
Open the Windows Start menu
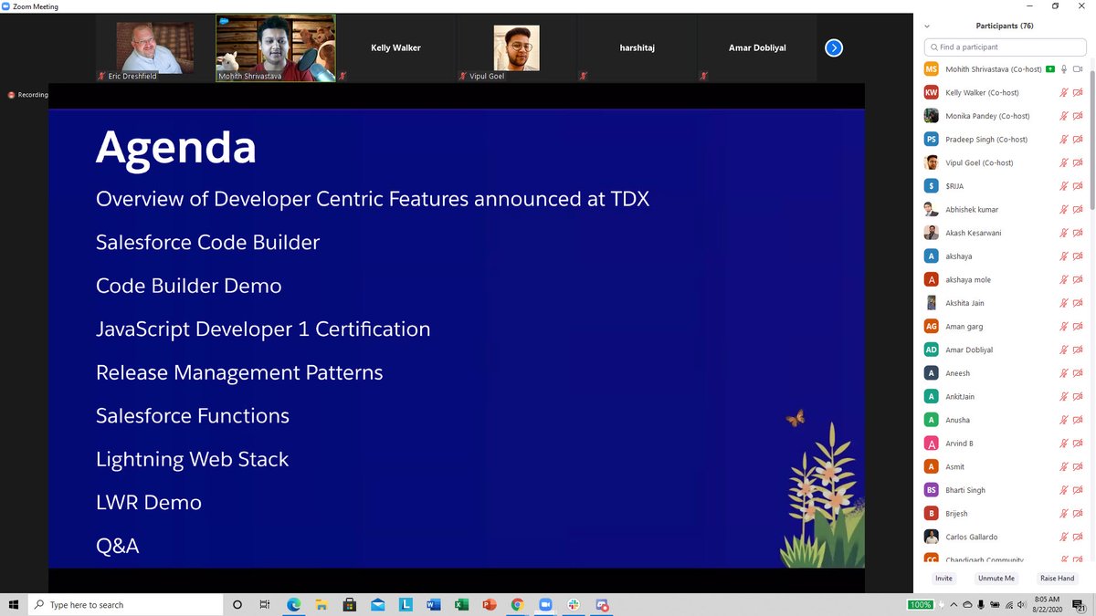[x=14, y=604]
